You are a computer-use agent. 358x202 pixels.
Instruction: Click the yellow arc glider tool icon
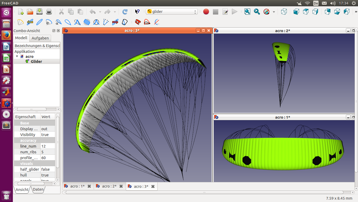pyautogui.click(x=21, y=22)
